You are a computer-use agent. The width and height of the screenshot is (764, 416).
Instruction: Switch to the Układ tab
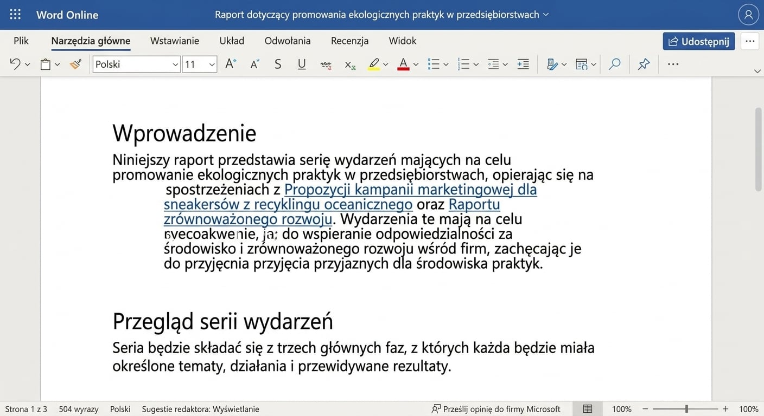(x=232, y=41)
